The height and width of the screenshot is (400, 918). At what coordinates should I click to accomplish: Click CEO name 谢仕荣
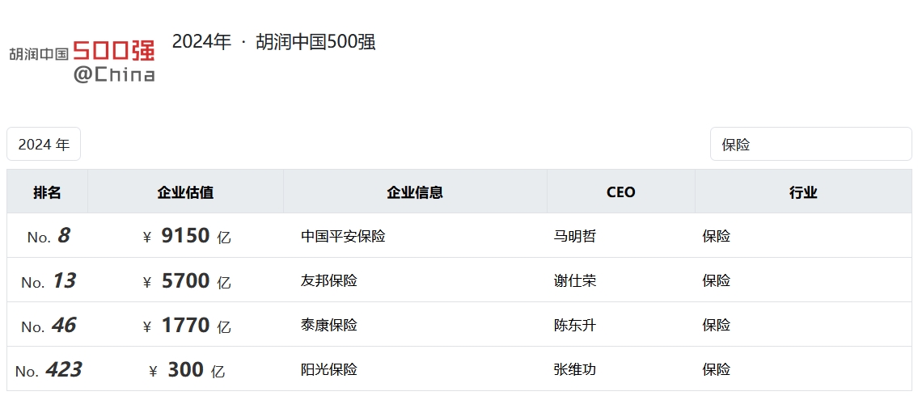tap(574, 281)
